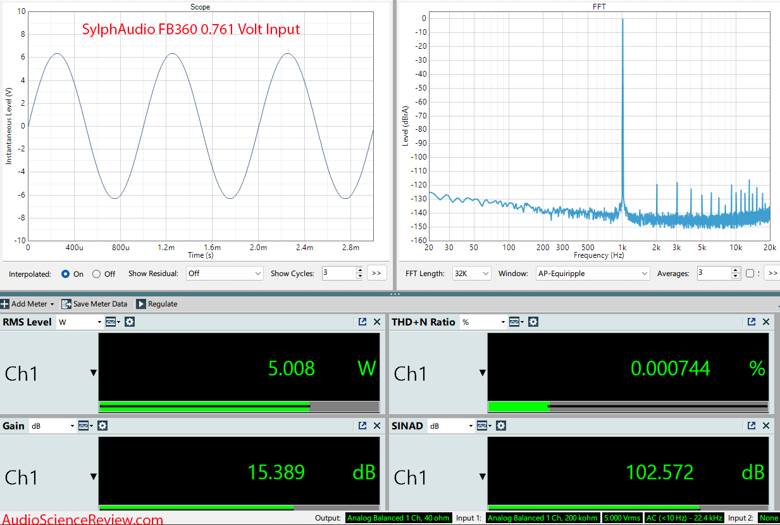Viewport: 780px width, 525px height.
Task: Decrease Show Cycles with down arrow
Action: tap(360, 277)
